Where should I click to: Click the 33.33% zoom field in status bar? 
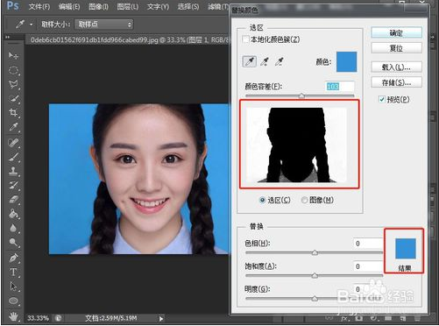(39, 318)
